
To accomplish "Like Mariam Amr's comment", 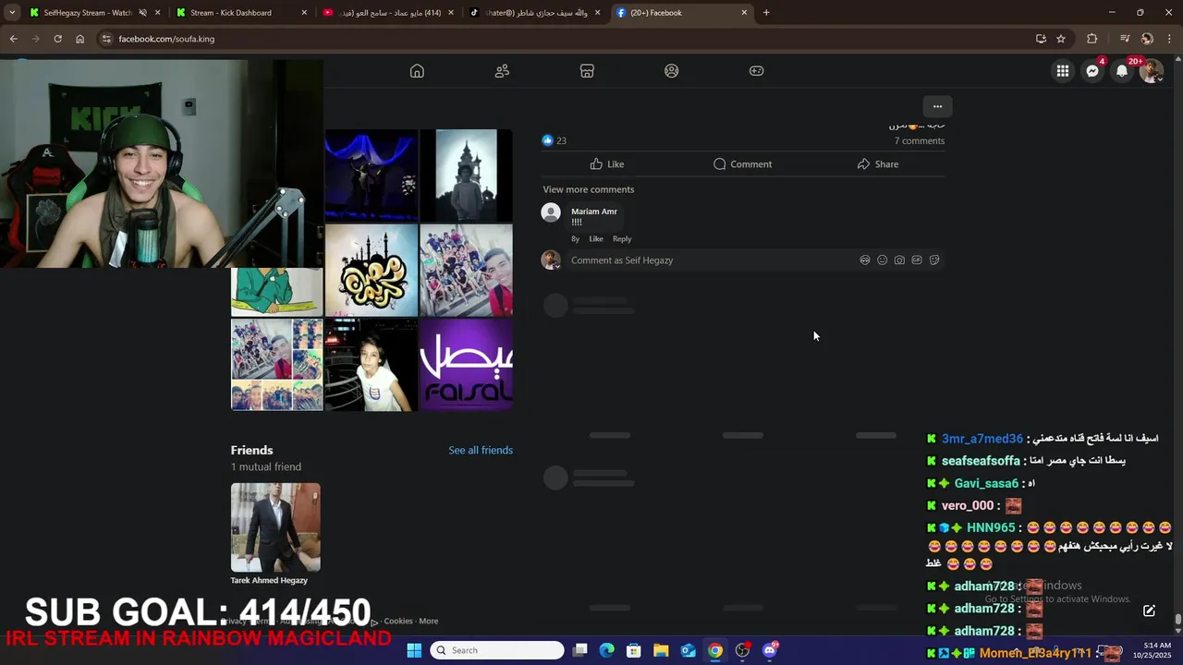I will tap(596, 239).
